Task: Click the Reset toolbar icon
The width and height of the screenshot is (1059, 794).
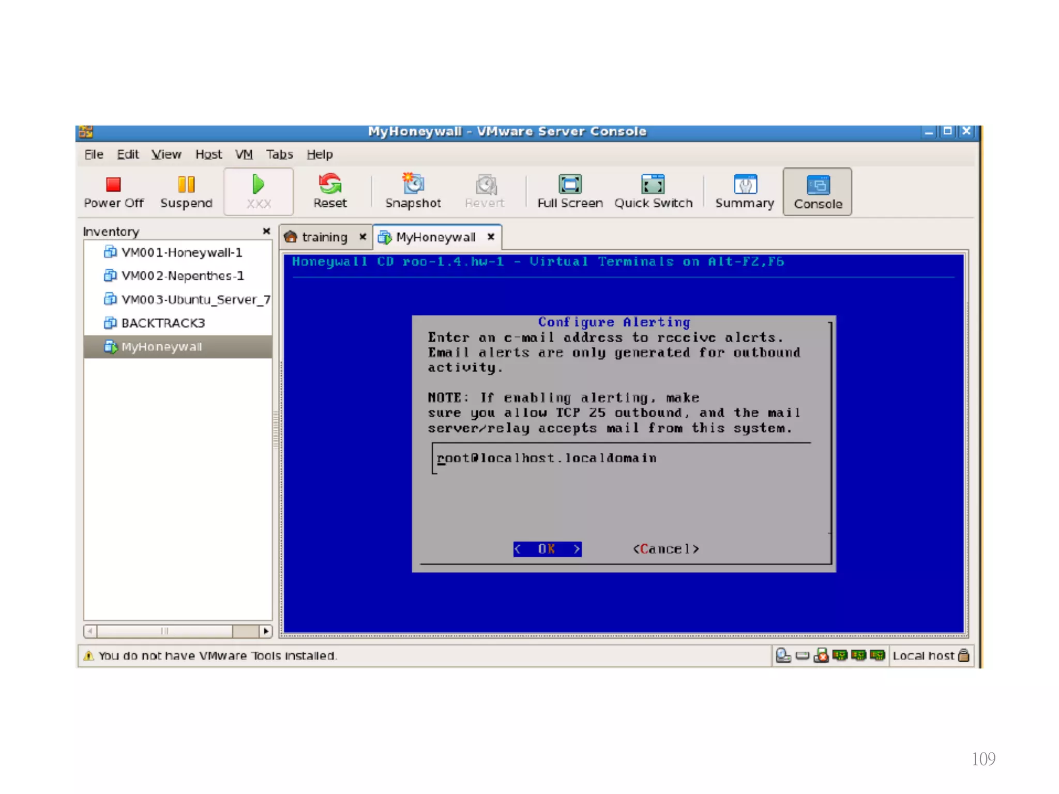Action: click(x=330, y=191)
